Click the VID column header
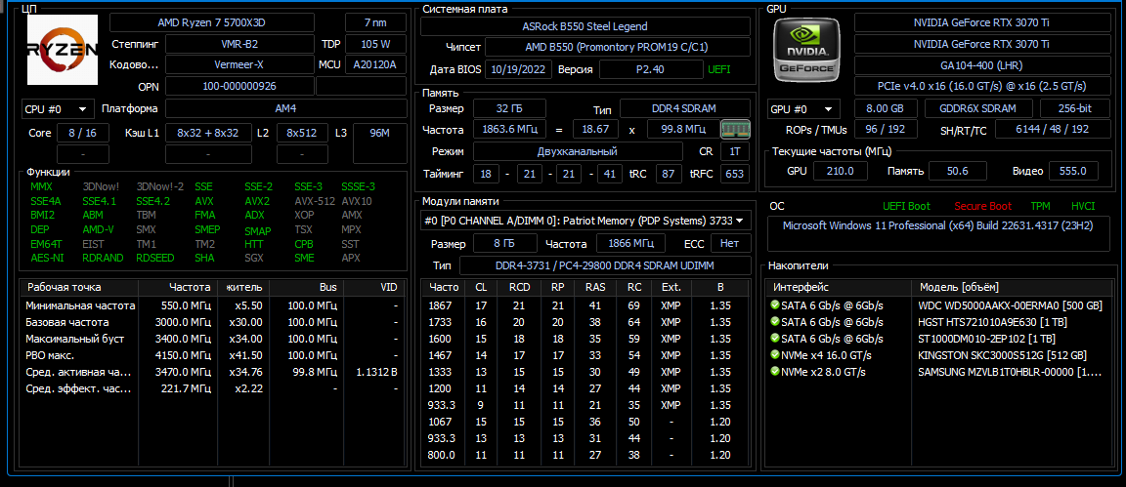This screenshot has height=487, width=1126. [x=374, y=288]
